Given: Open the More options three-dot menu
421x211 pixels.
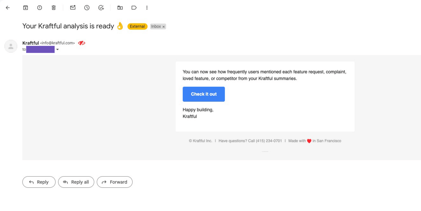Looking at the screenshot, I should [x=147, y=8].
